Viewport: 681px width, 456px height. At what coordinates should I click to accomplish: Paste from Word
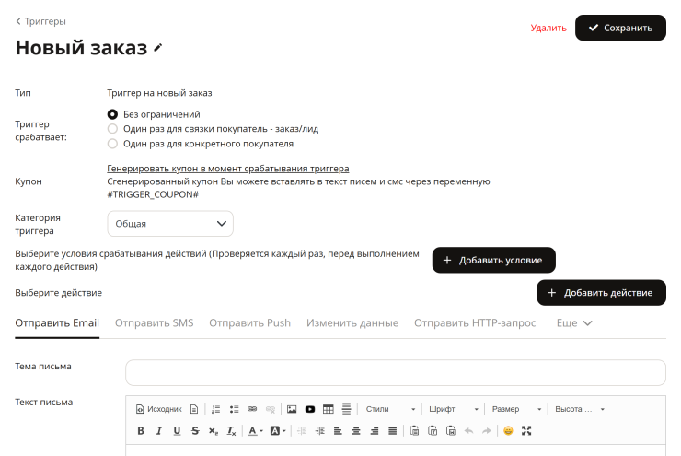coord(451,431)
